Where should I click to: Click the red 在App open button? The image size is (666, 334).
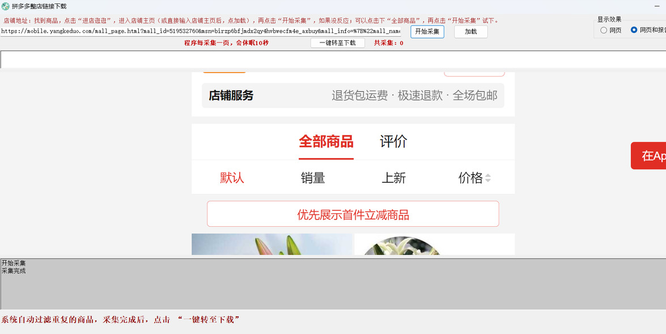(x=648, y=155)
